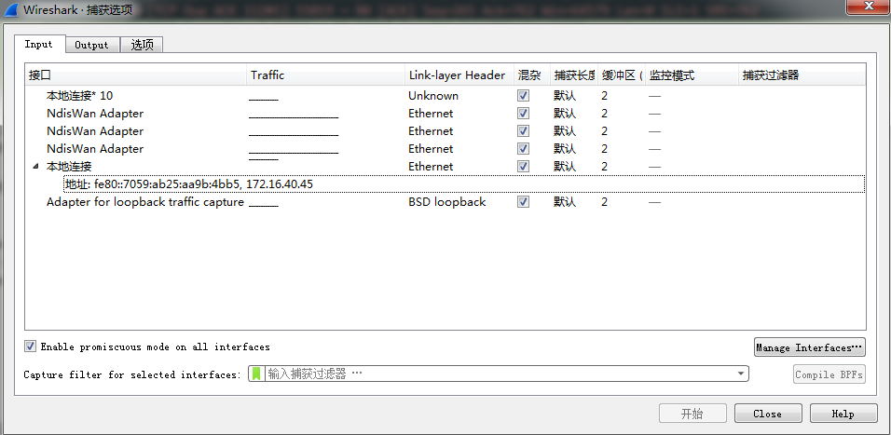Open Manage Interfaces dialog
This screenshot has height=435, width=891.
(810, 347)
